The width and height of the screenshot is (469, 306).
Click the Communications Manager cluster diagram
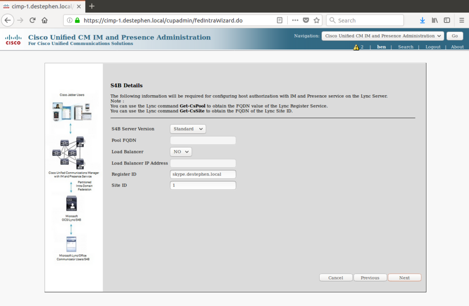[69, 153]
